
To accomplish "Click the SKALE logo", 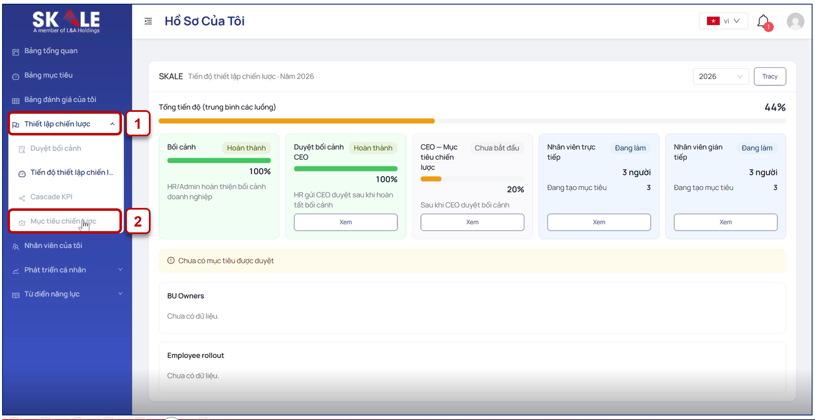I will tap(66, 21).
